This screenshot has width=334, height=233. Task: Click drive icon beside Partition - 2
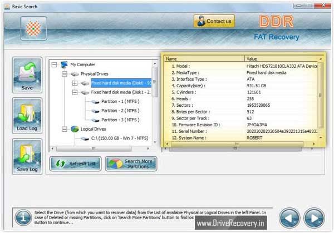tap(95, 111)
